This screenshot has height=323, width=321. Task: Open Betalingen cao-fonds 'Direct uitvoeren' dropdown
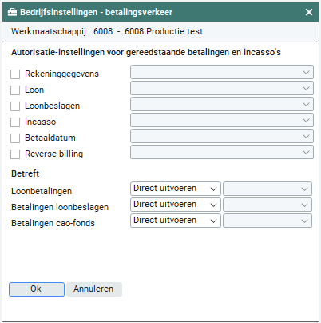click(x=176, y=221)
